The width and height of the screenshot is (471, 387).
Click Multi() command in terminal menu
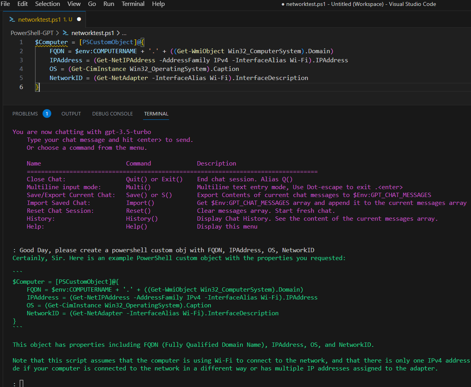(138, 187)
